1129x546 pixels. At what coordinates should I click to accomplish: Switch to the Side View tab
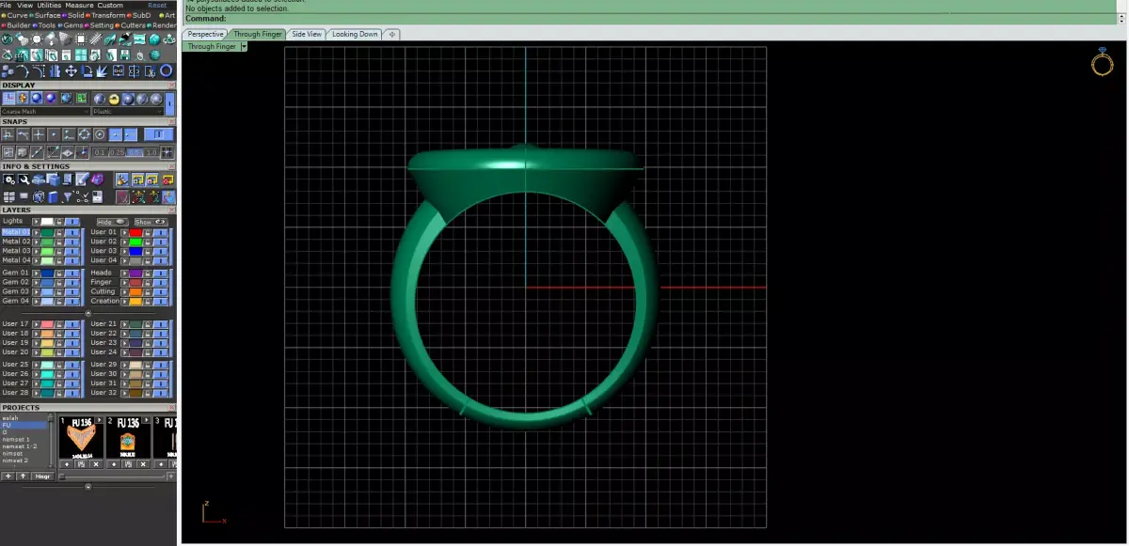pos(307,34)
